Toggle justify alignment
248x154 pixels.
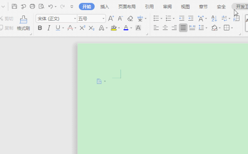183,28
